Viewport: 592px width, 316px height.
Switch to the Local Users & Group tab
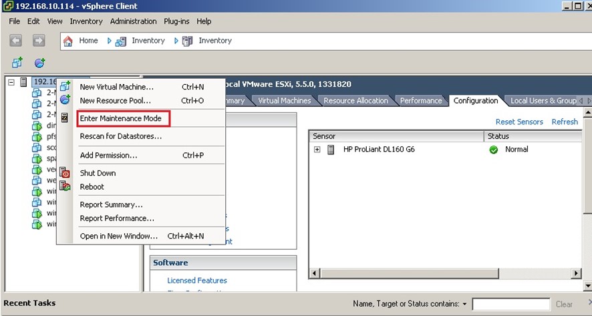pyautogui.click(x=543, y=101)
